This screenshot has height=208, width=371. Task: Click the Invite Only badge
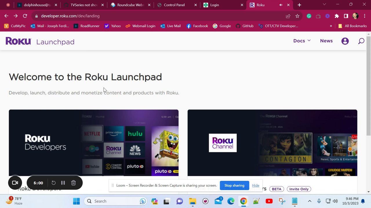pos(299,189)
